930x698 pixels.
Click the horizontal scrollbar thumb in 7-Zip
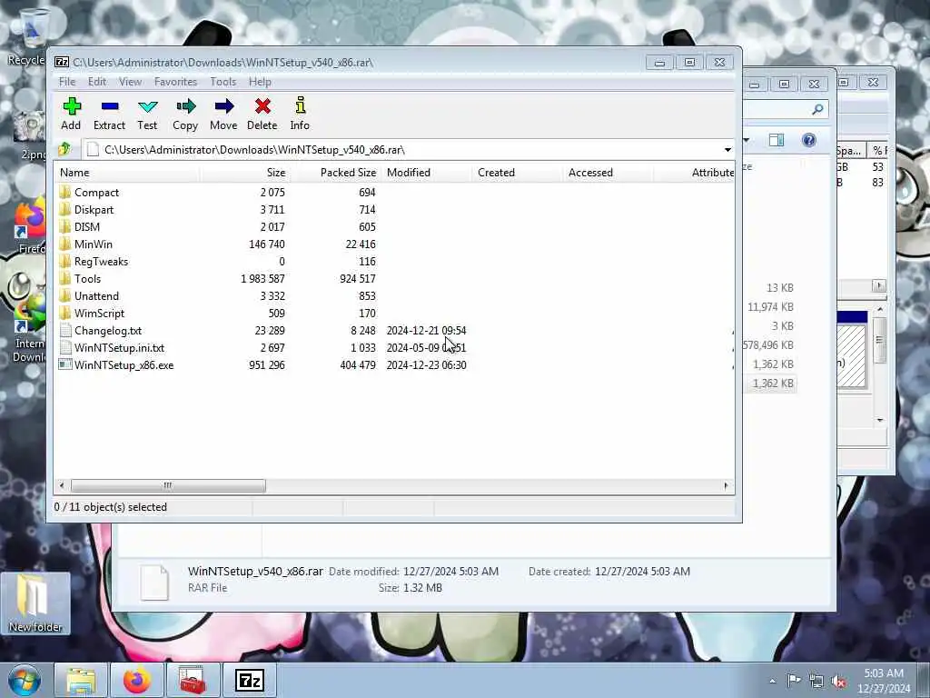click(168, 485)
